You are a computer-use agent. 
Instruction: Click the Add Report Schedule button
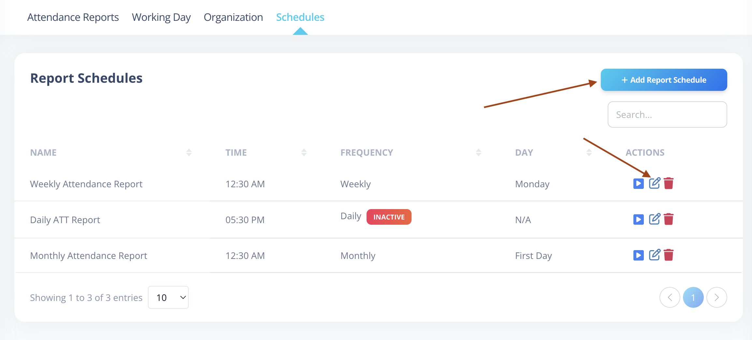point(664,80)
